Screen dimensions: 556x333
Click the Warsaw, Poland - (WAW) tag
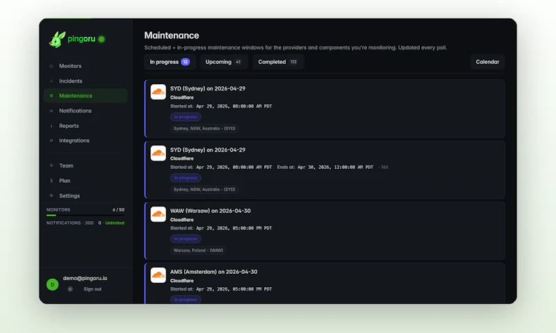point(198,250)
